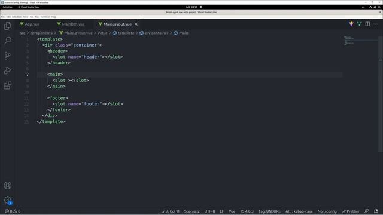Click the closing </template> tag line

(x=51, y=122)
